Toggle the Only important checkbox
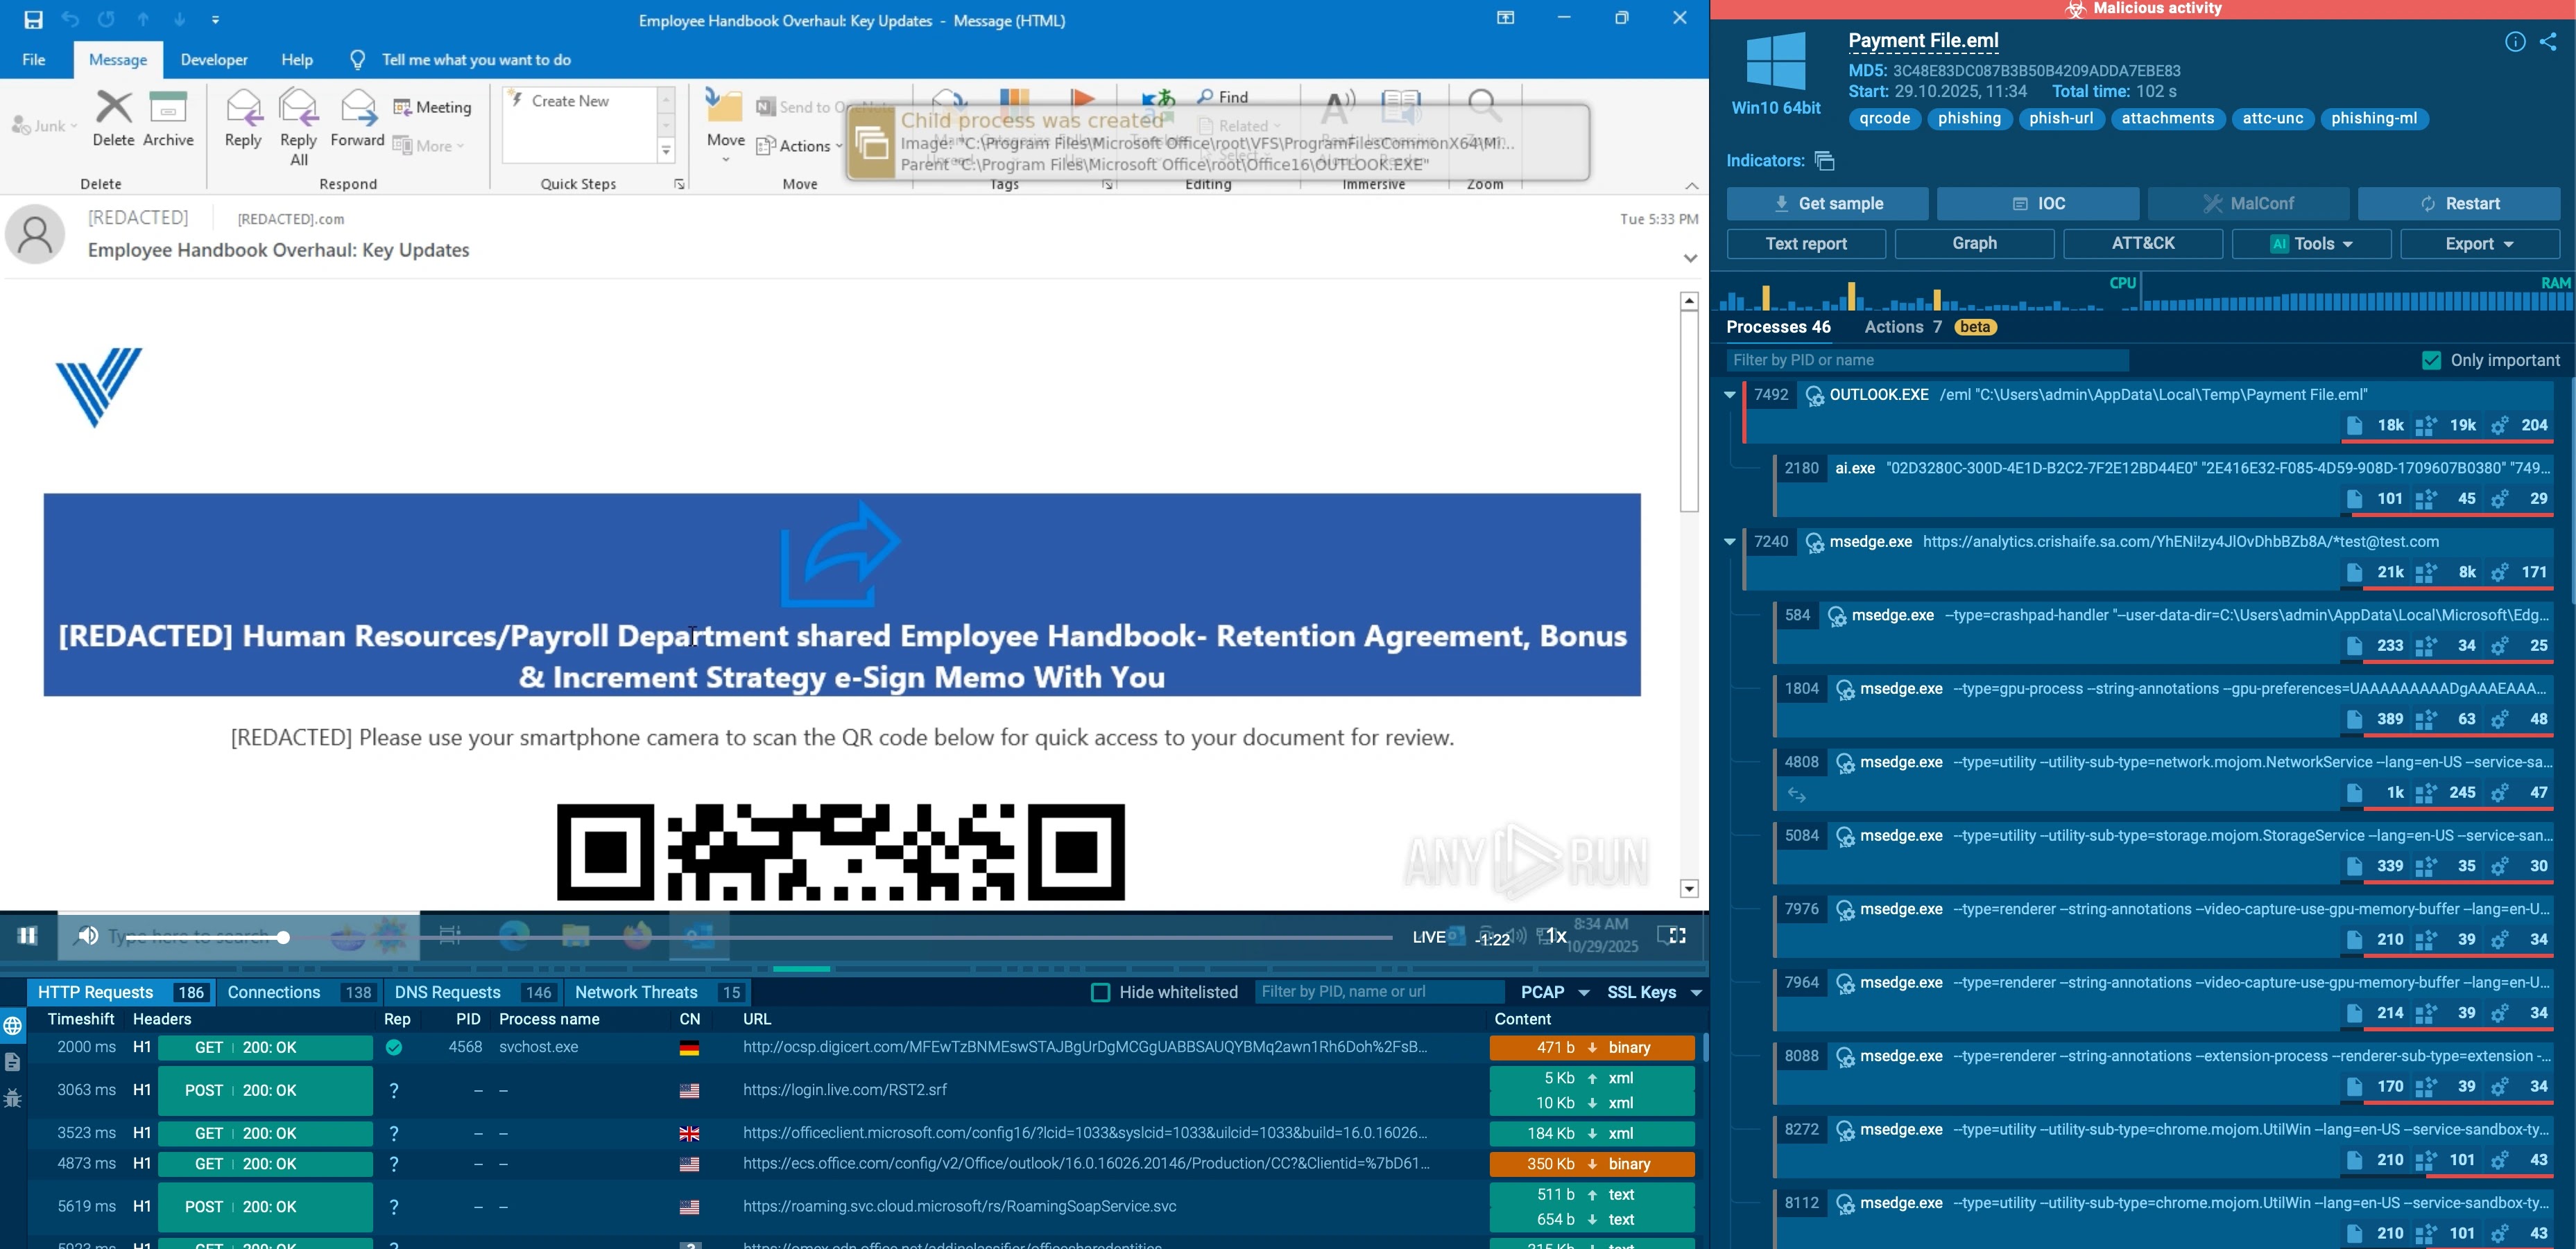Viewport: 2576px width, 1249px height. (x=2431, y=360)
